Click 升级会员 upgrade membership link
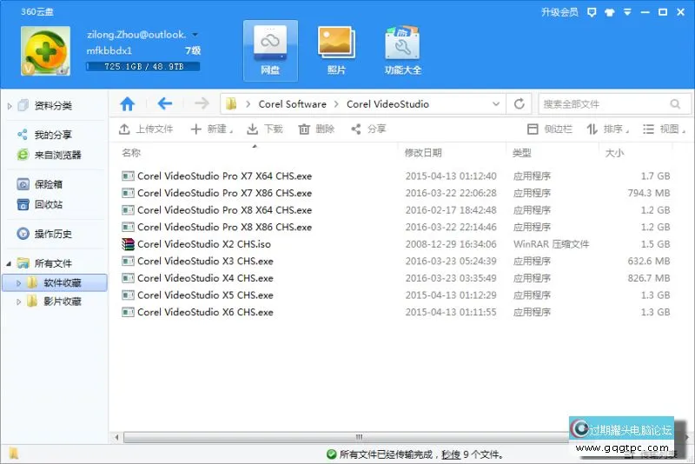The image size is (695, 464). pos(559,12)
